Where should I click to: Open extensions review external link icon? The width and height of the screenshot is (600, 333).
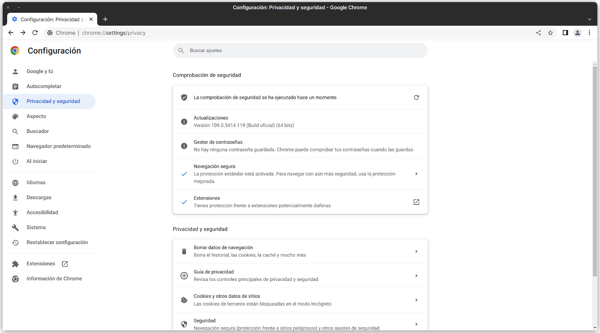coord(416,202)
